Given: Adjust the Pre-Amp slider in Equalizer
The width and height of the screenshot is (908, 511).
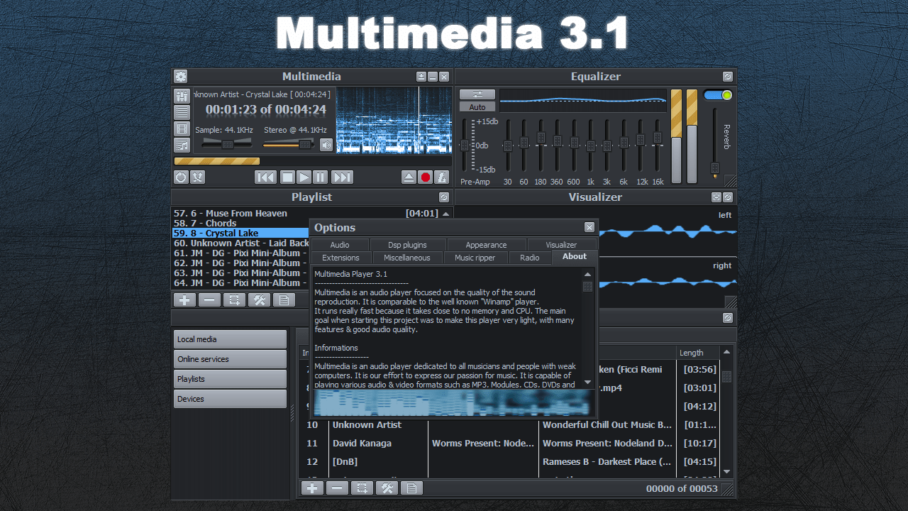Looking at the screenshot, I should point(465,145).
